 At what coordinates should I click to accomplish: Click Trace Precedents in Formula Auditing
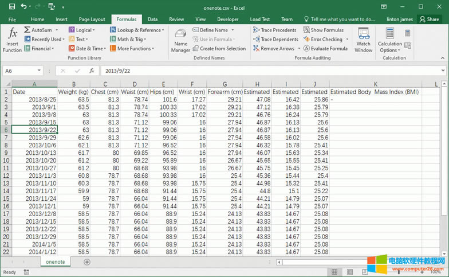[275, 30]
